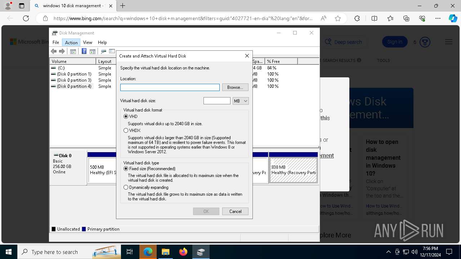The width and height of the screenshot is (461, 259).
Task: Click the Edge Read aloud icon
Action: 323,18
